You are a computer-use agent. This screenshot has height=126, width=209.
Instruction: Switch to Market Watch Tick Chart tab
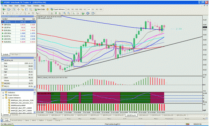click(15, 55)
